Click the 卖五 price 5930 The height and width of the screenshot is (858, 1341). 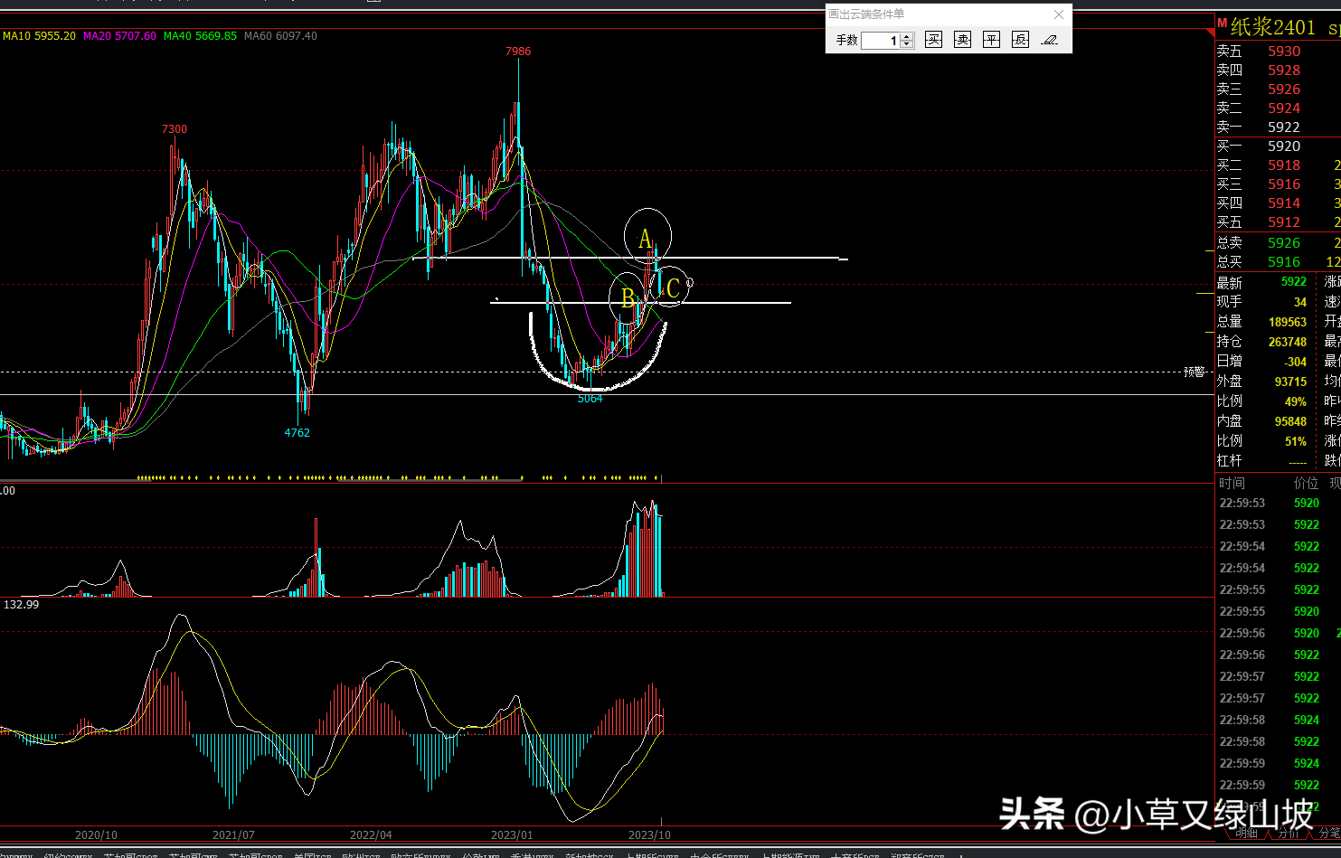tap(1284, 52)
